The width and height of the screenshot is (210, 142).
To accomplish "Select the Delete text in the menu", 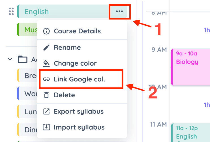I will 64,95.
